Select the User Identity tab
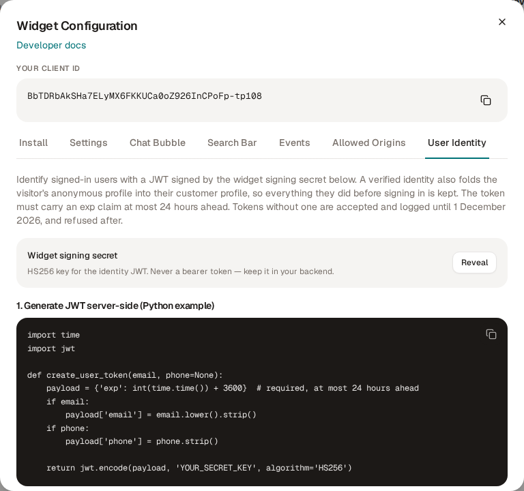Image resolution: width=524 pixels, height=491 pixels. [x=457, y=143]
